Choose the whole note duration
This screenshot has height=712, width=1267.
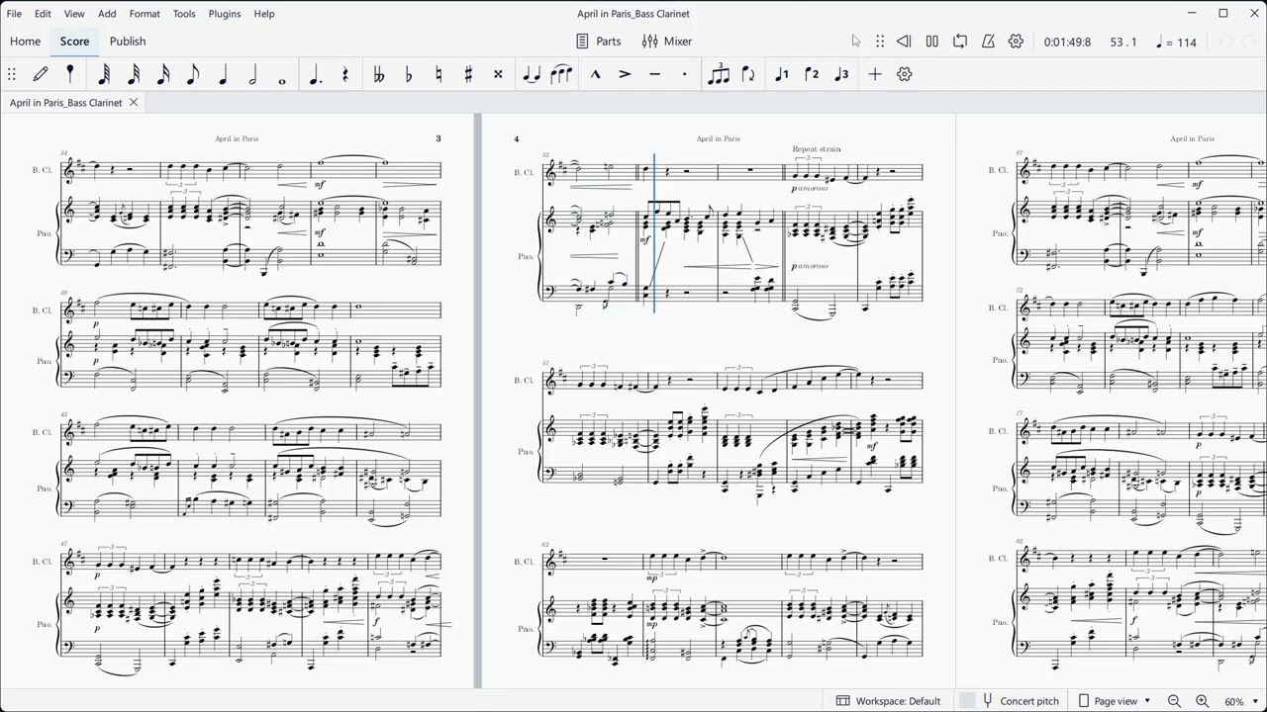point(282,81)
